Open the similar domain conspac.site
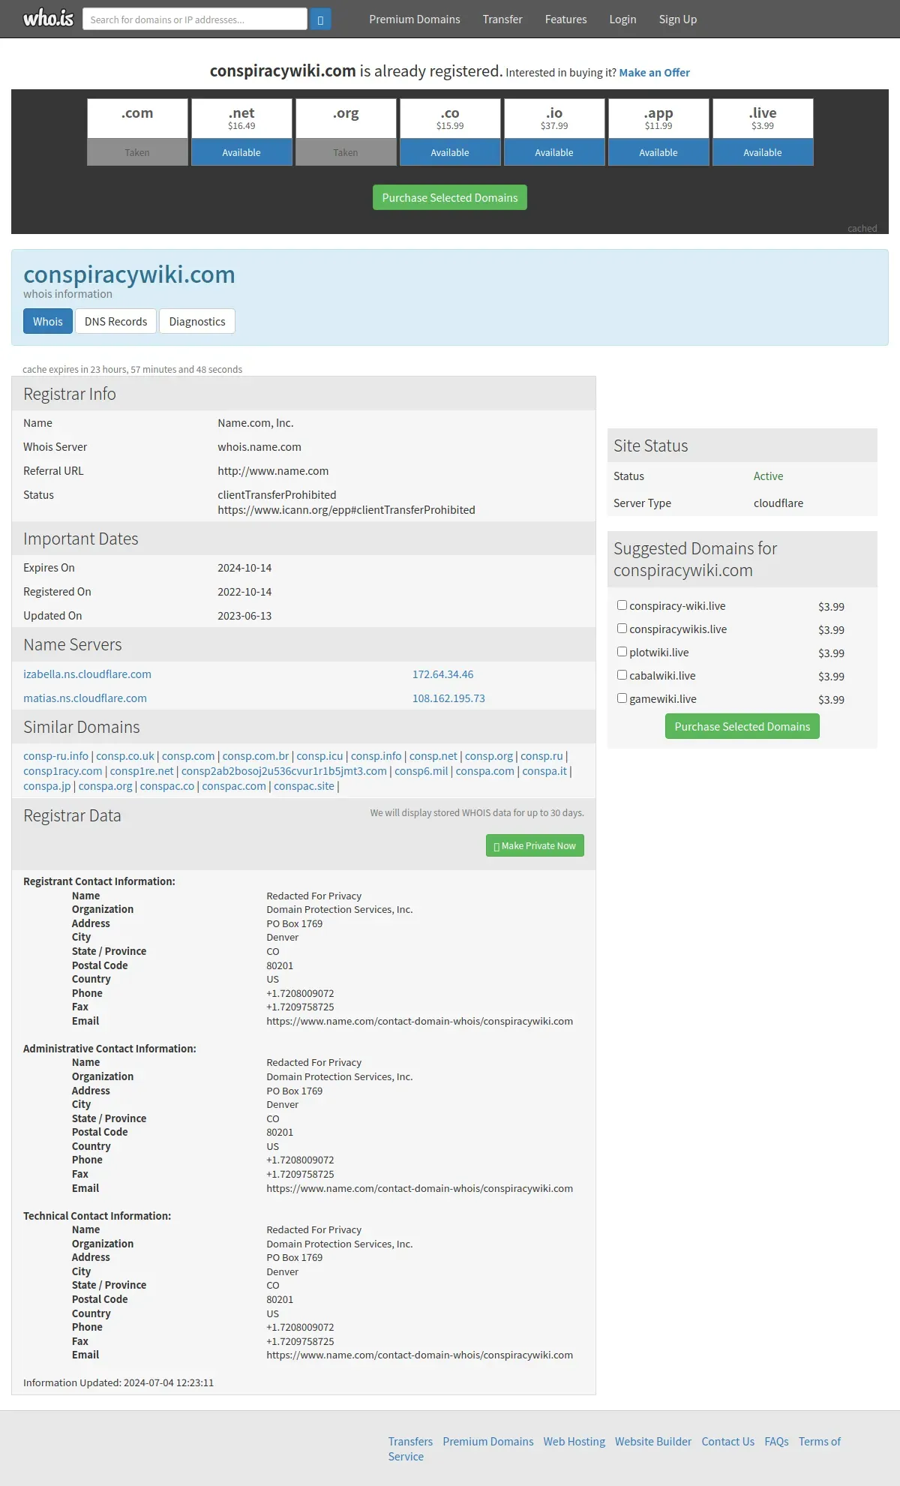 click(x=304, y=786)
